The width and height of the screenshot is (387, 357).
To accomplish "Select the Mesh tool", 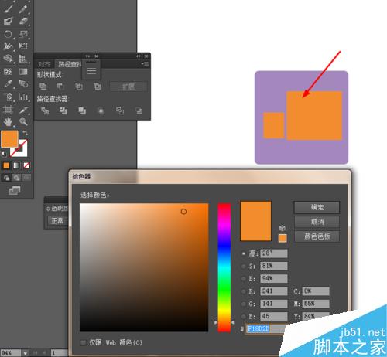I will 9,71.
